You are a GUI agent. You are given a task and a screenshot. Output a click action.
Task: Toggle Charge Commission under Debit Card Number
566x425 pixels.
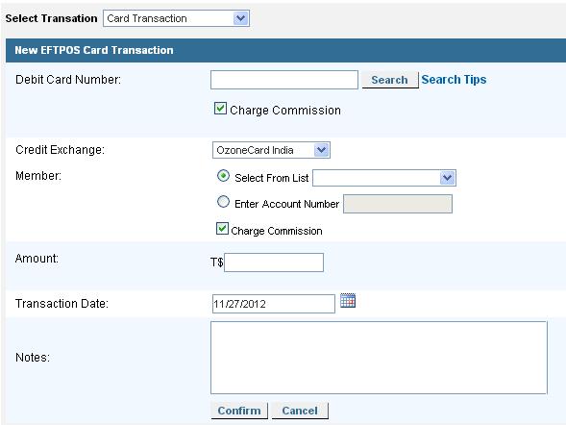220,109
